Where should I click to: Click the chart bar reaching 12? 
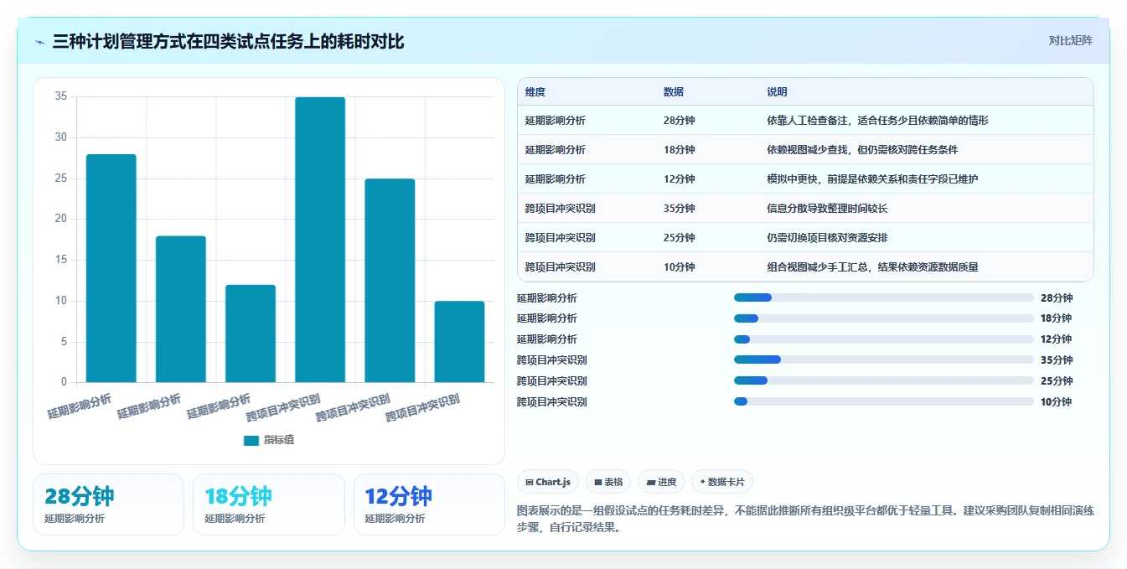(x=251, y=334)
